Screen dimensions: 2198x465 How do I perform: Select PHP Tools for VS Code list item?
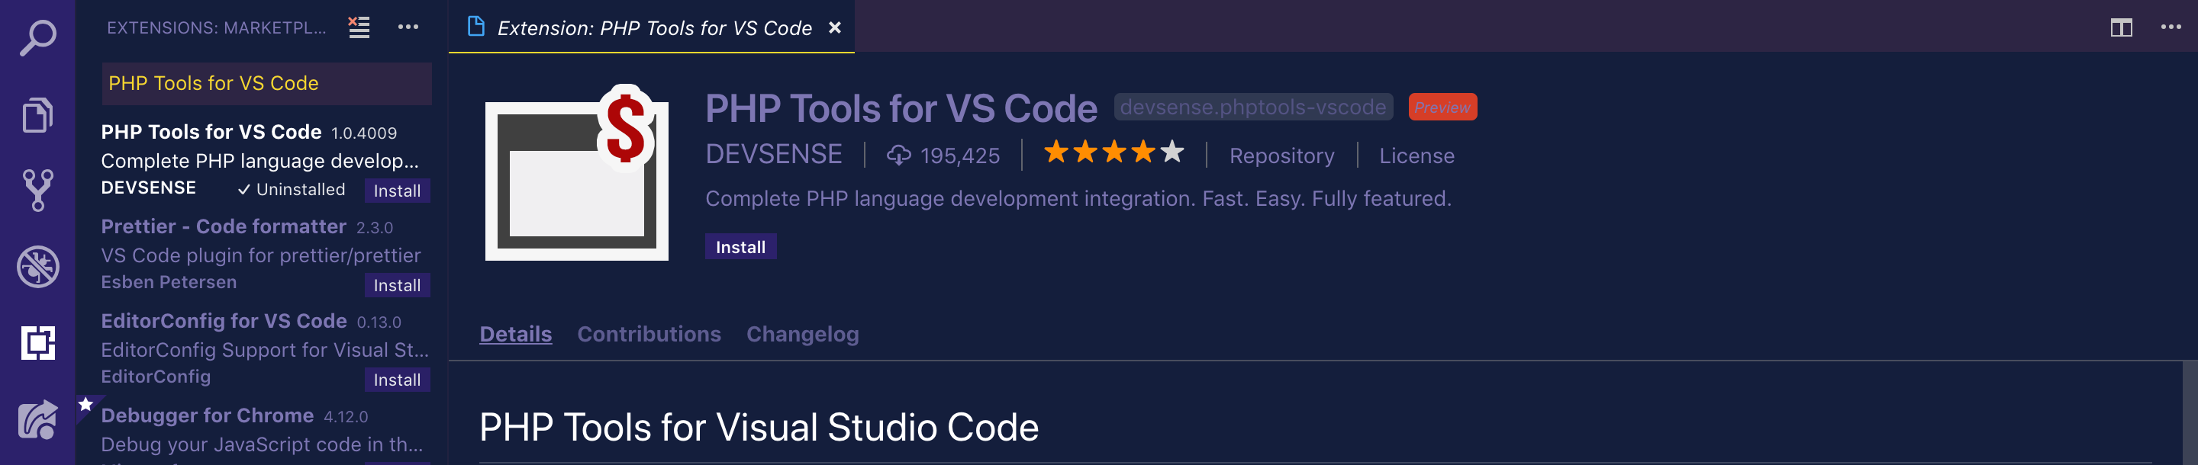coord(261,160)
